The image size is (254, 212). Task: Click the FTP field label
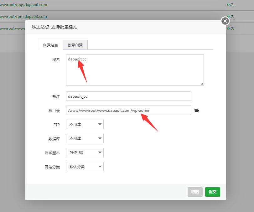click(57, 125)
